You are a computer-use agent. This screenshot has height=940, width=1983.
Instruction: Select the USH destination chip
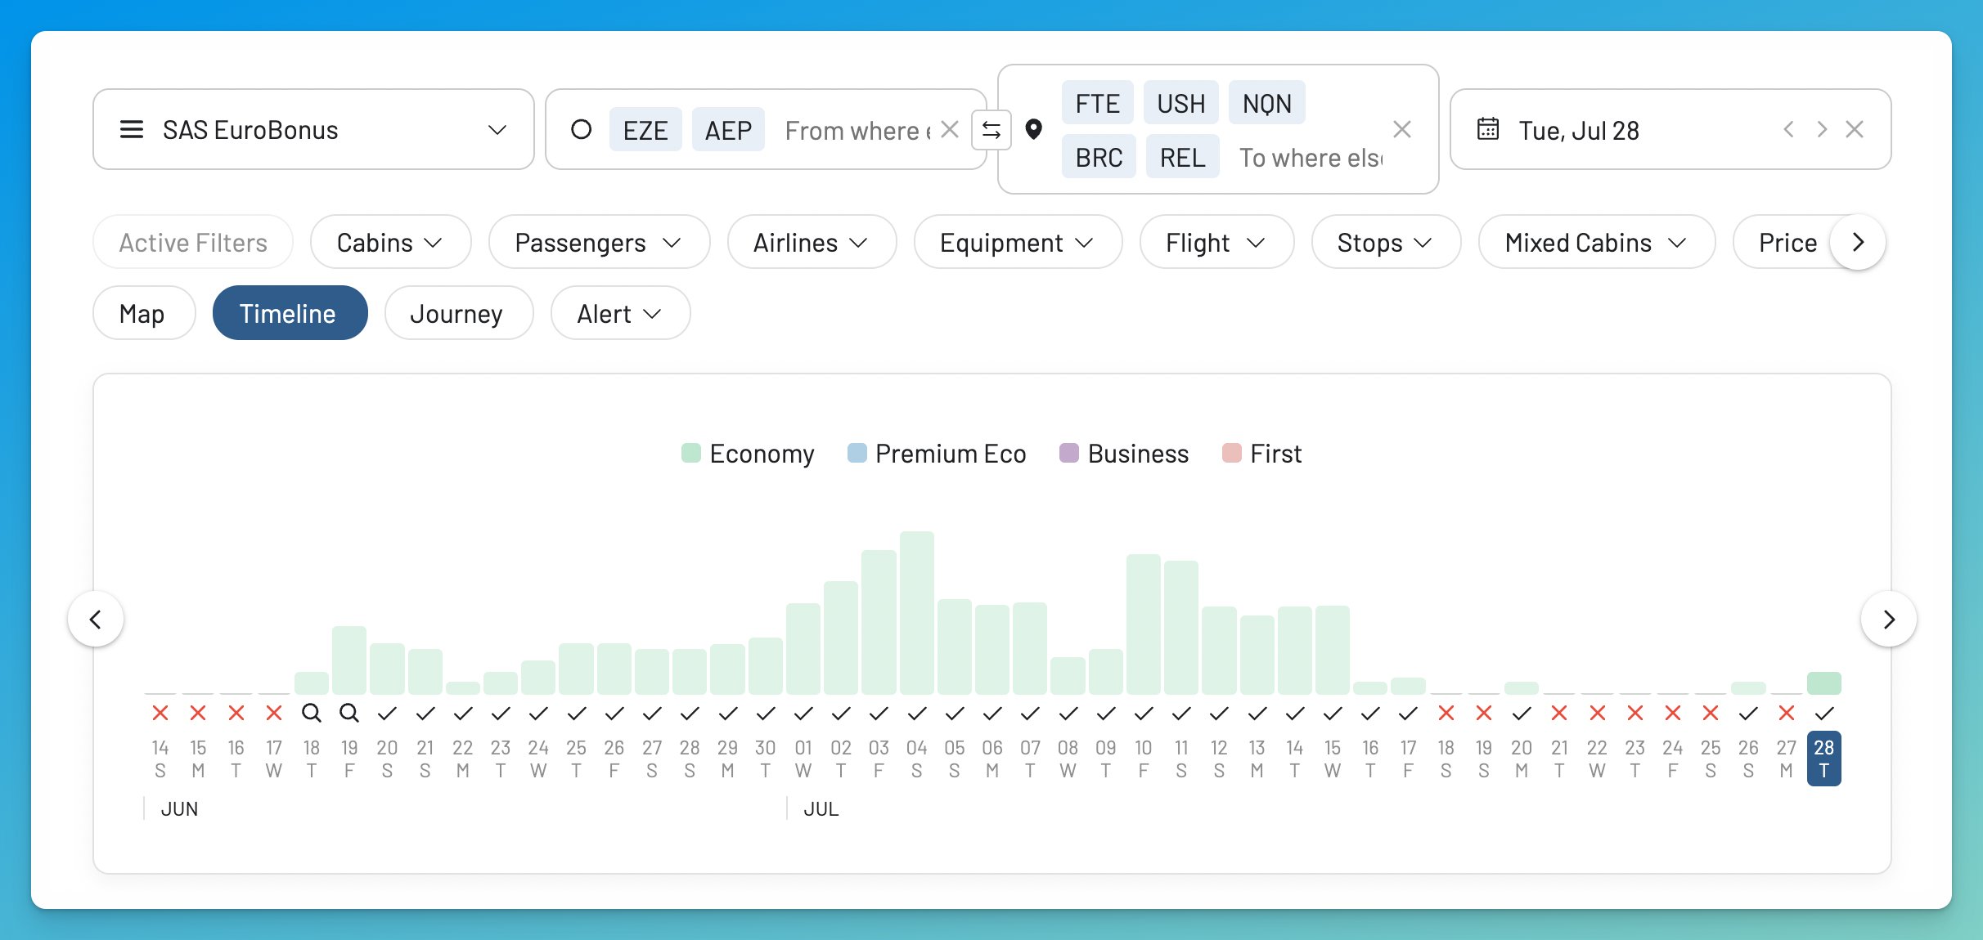pos(1180,103)
